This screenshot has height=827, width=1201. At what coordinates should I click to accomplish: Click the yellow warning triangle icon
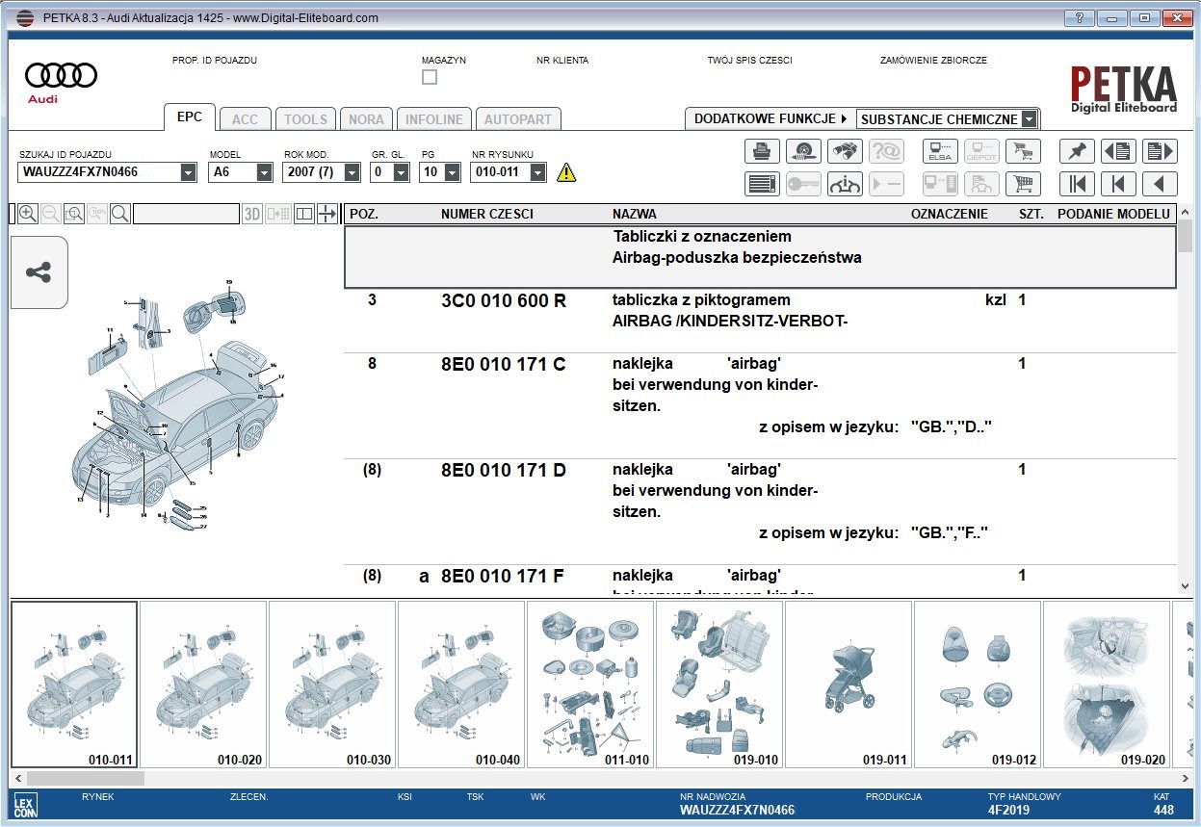[x=566, y=172]
